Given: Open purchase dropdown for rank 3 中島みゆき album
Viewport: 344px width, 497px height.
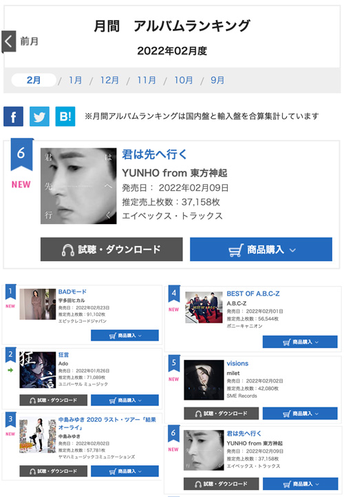Looking at the screenshot, I should click(x=125, y=471).
